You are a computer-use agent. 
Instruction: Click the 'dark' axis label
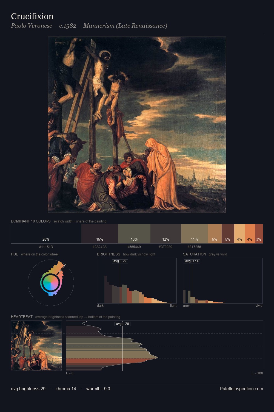(x=100, y=306)
